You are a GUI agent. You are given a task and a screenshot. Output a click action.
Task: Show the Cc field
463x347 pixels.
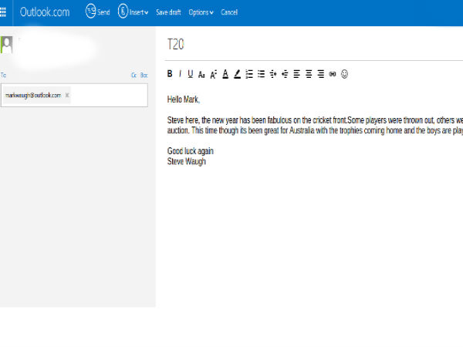click(133, 75)
